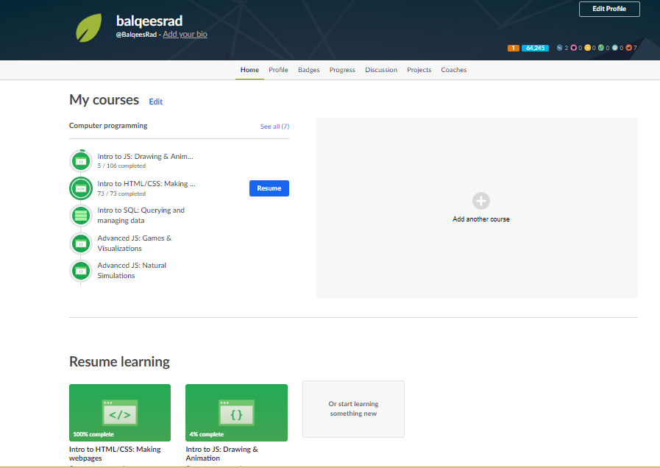Go to the Progress tab
Image resolution: width=660 pixels, height=468 pixels.
click(342, 70)
